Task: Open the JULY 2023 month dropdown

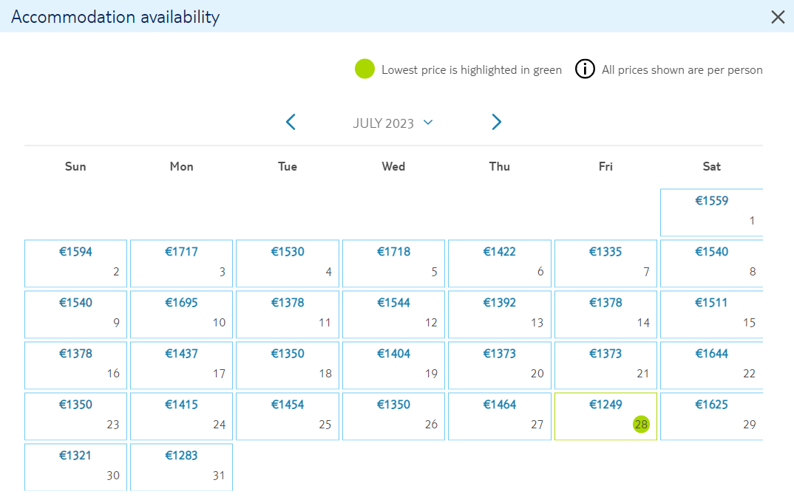Action: (393, 123)
